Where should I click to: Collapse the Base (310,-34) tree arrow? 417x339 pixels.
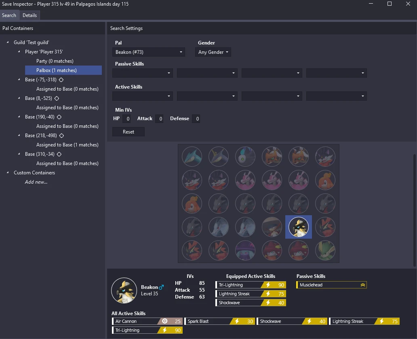click(19, 154)
